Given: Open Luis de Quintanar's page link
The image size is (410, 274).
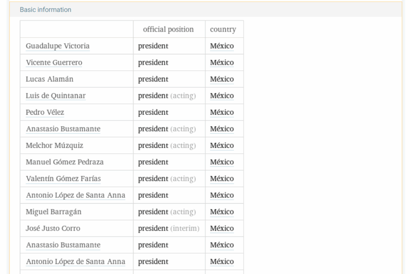Looking at the screenshot, I should click(56, 96).
